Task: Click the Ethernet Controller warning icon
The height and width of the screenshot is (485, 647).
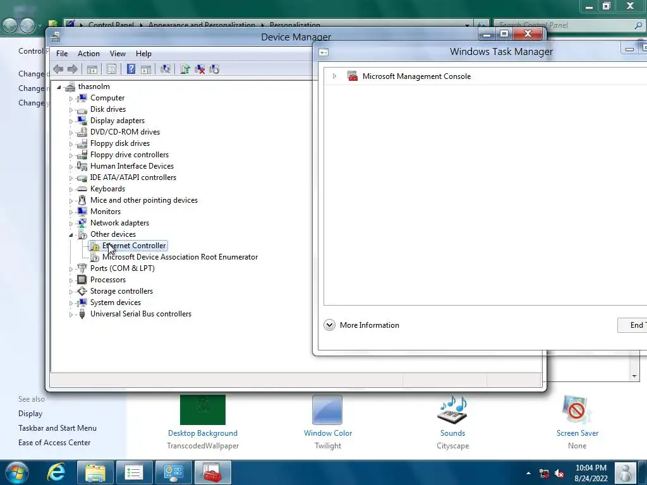Action: pyautogui.click(x=95, y=246)
